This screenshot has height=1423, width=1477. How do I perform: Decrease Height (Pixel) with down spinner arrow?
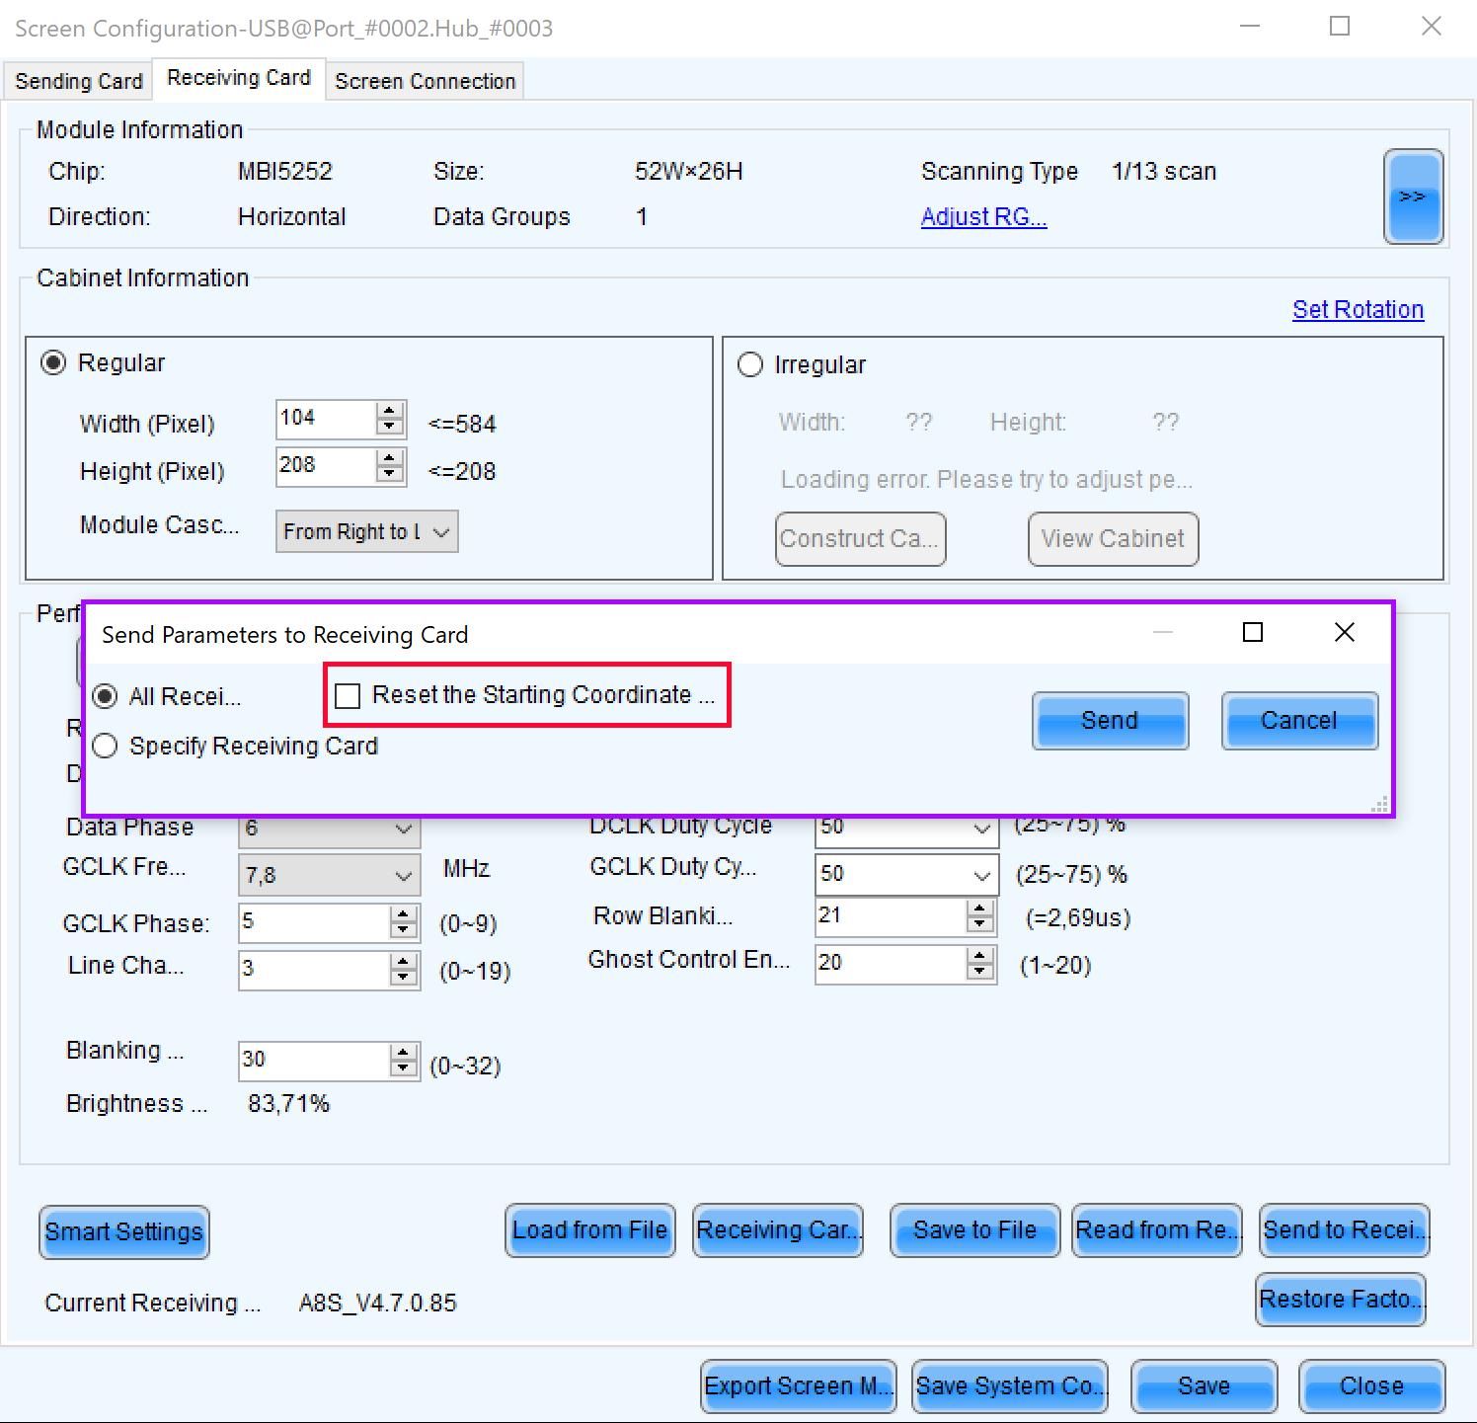[x=390, y=474]
